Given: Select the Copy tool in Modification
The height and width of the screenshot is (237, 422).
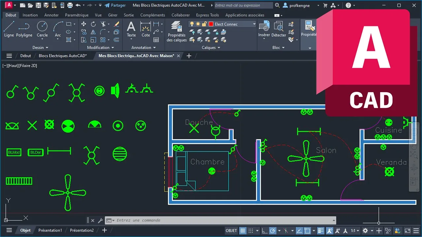Looking at the screenshot, I should pos(84,32).
